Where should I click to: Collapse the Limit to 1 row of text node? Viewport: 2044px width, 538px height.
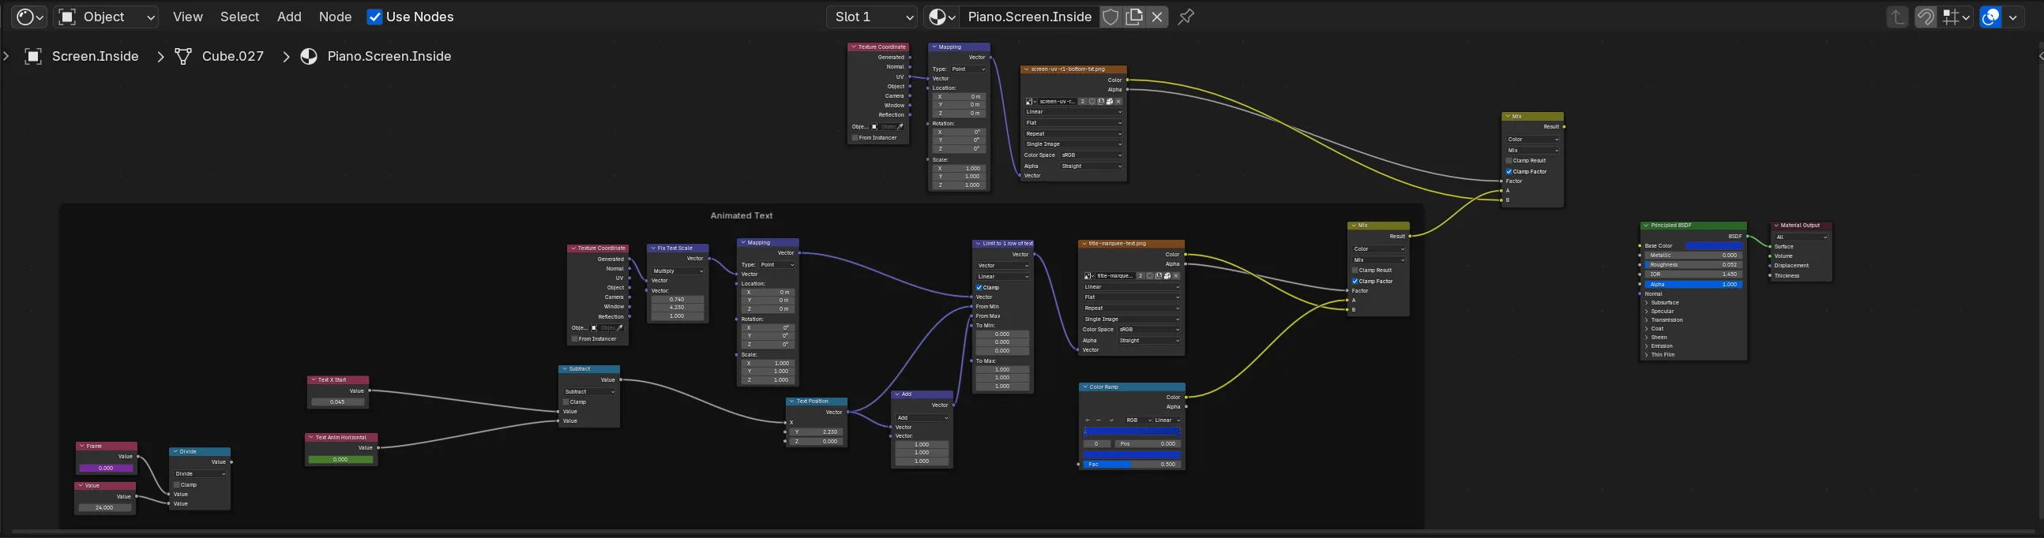978,244
